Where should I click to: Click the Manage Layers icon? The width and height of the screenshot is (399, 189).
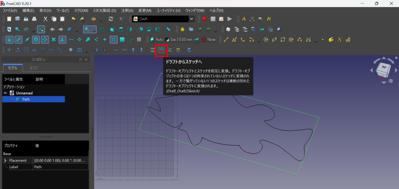pos(228,29)
